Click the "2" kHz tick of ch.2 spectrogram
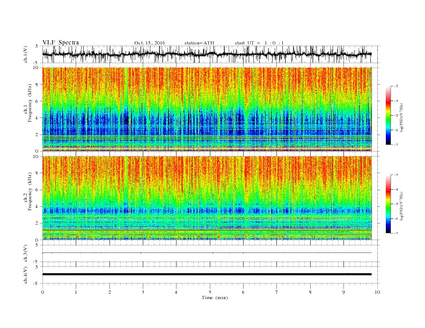This screenshot has width=425, height=328. click(x=38, y=223)
